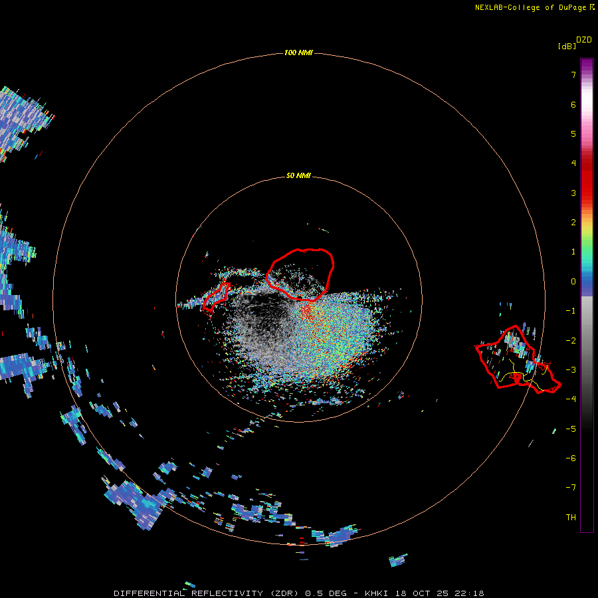Click the 1 value on color scale
Viewport: 598px width, 598px height.
coord(573,252)
